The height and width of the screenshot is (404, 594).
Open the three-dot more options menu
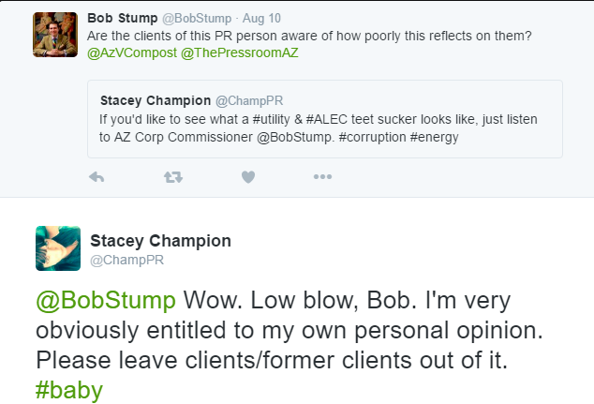(x=323, y=176)
